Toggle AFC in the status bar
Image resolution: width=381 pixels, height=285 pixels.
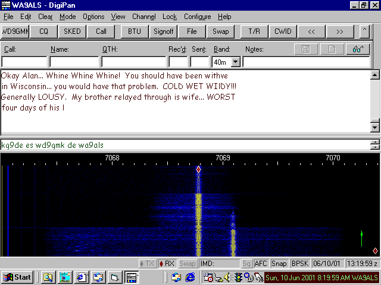point(261,263)
